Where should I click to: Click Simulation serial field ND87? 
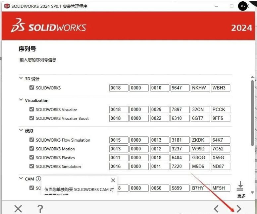(221, 166)
